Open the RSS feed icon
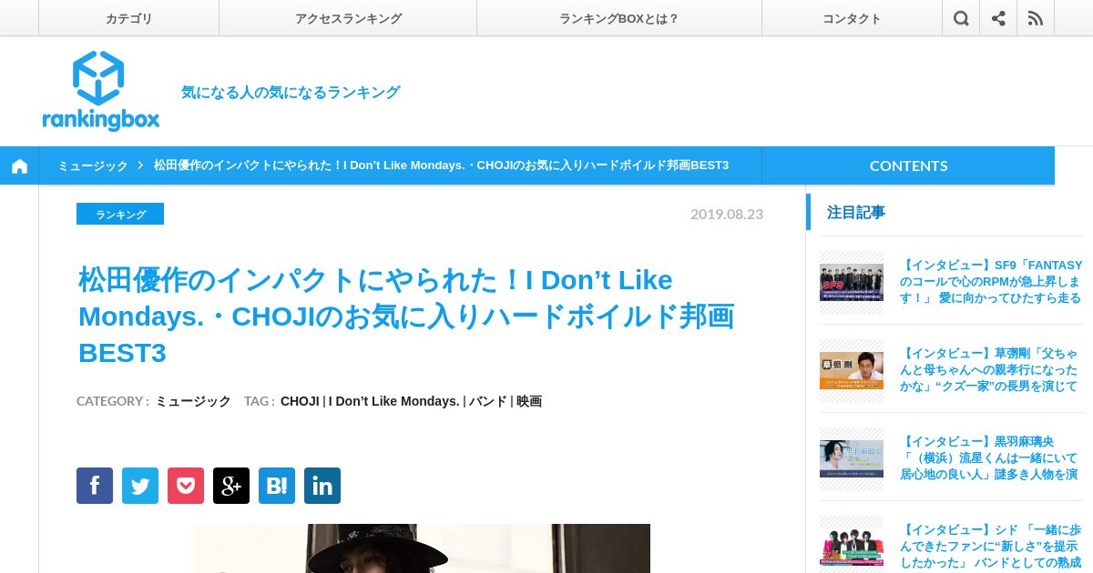Image resolution: width=1093 pixels, height=573 pixels. [x=1036, y=18]
